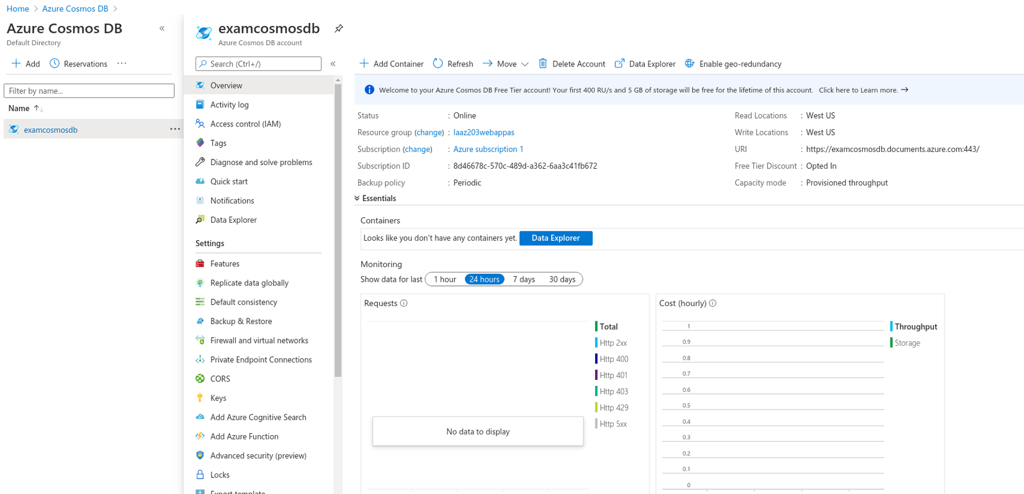Click the Requests info icon
Image resolution: width=1024 pixels, height=494 pixels.
tap(404, 303)
